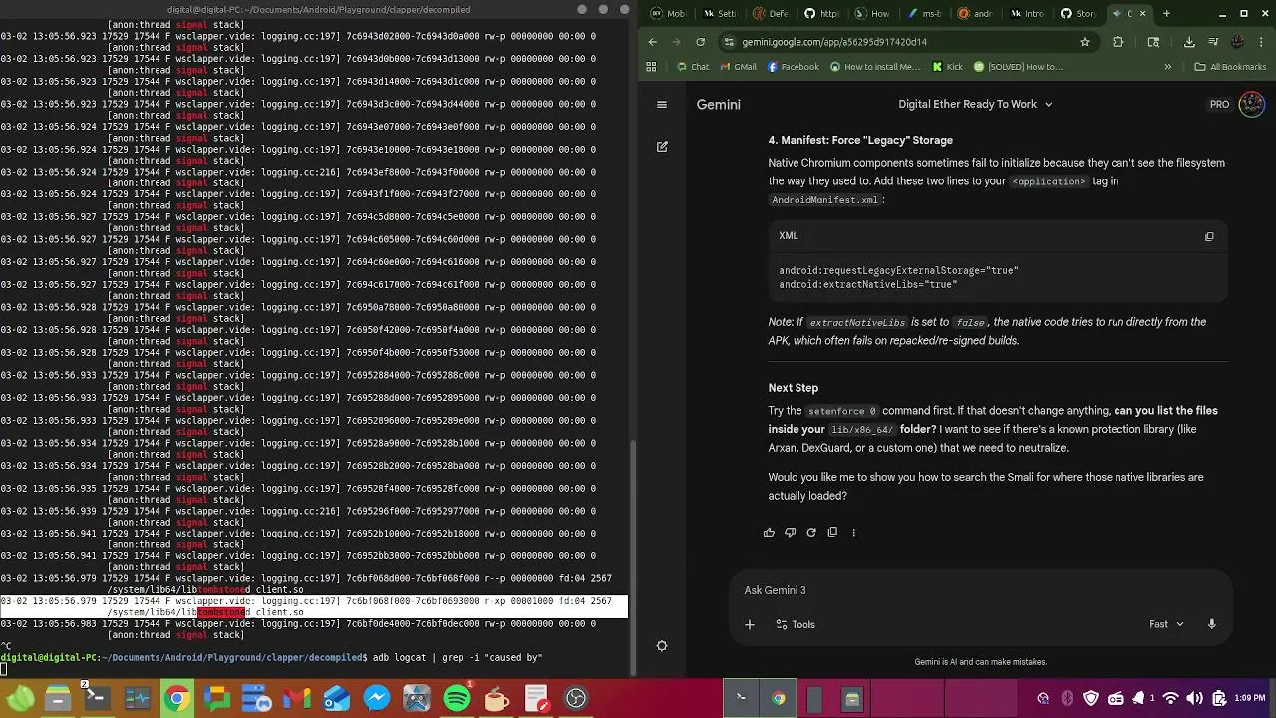This screenshot has height=718, width=1276.
Task: Click the Wi-Fi icon in the system tray
Action: pyautogui.click(x=1170, y=699)
